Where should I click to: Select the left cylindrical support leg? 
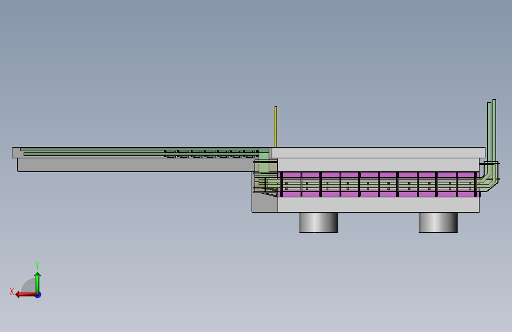tap(319, 223)
